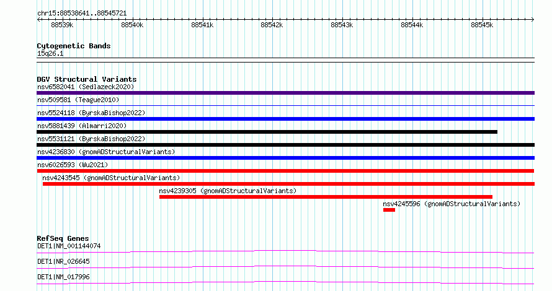
Task: Click the ruler's right arrowhead
Action: coord(533,20)
